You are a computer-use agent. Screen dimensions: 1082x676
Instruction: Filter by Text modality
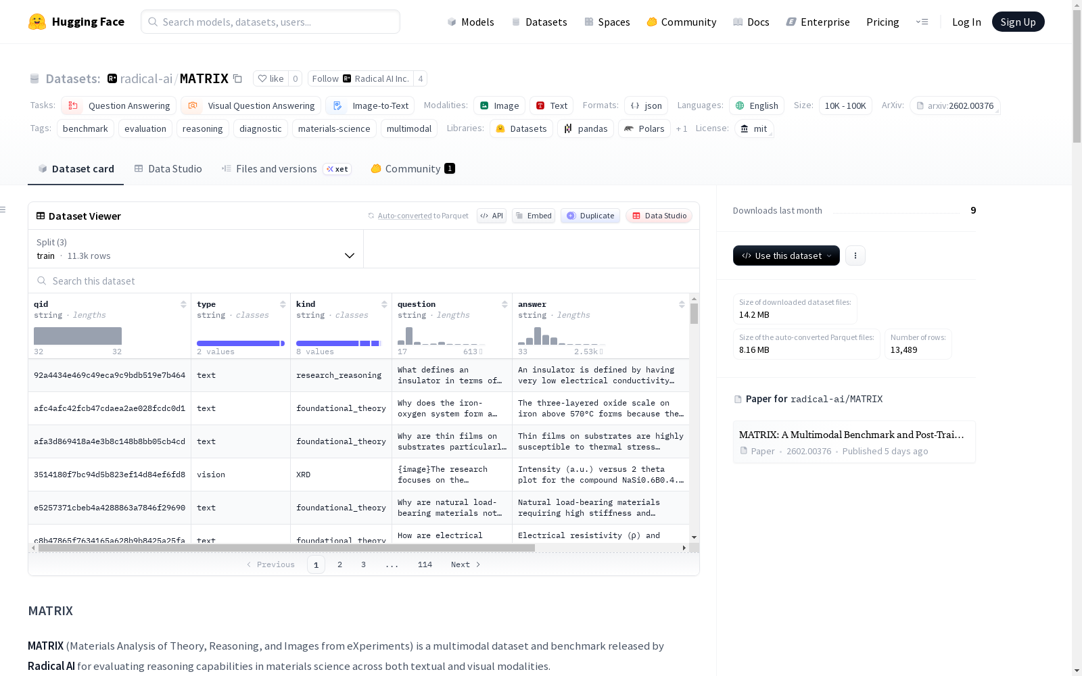click(x=551, y=105)
